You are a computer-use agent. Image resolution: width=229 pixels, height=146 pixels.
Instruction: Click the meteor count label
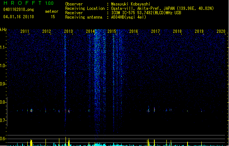[x=52, y=11]
